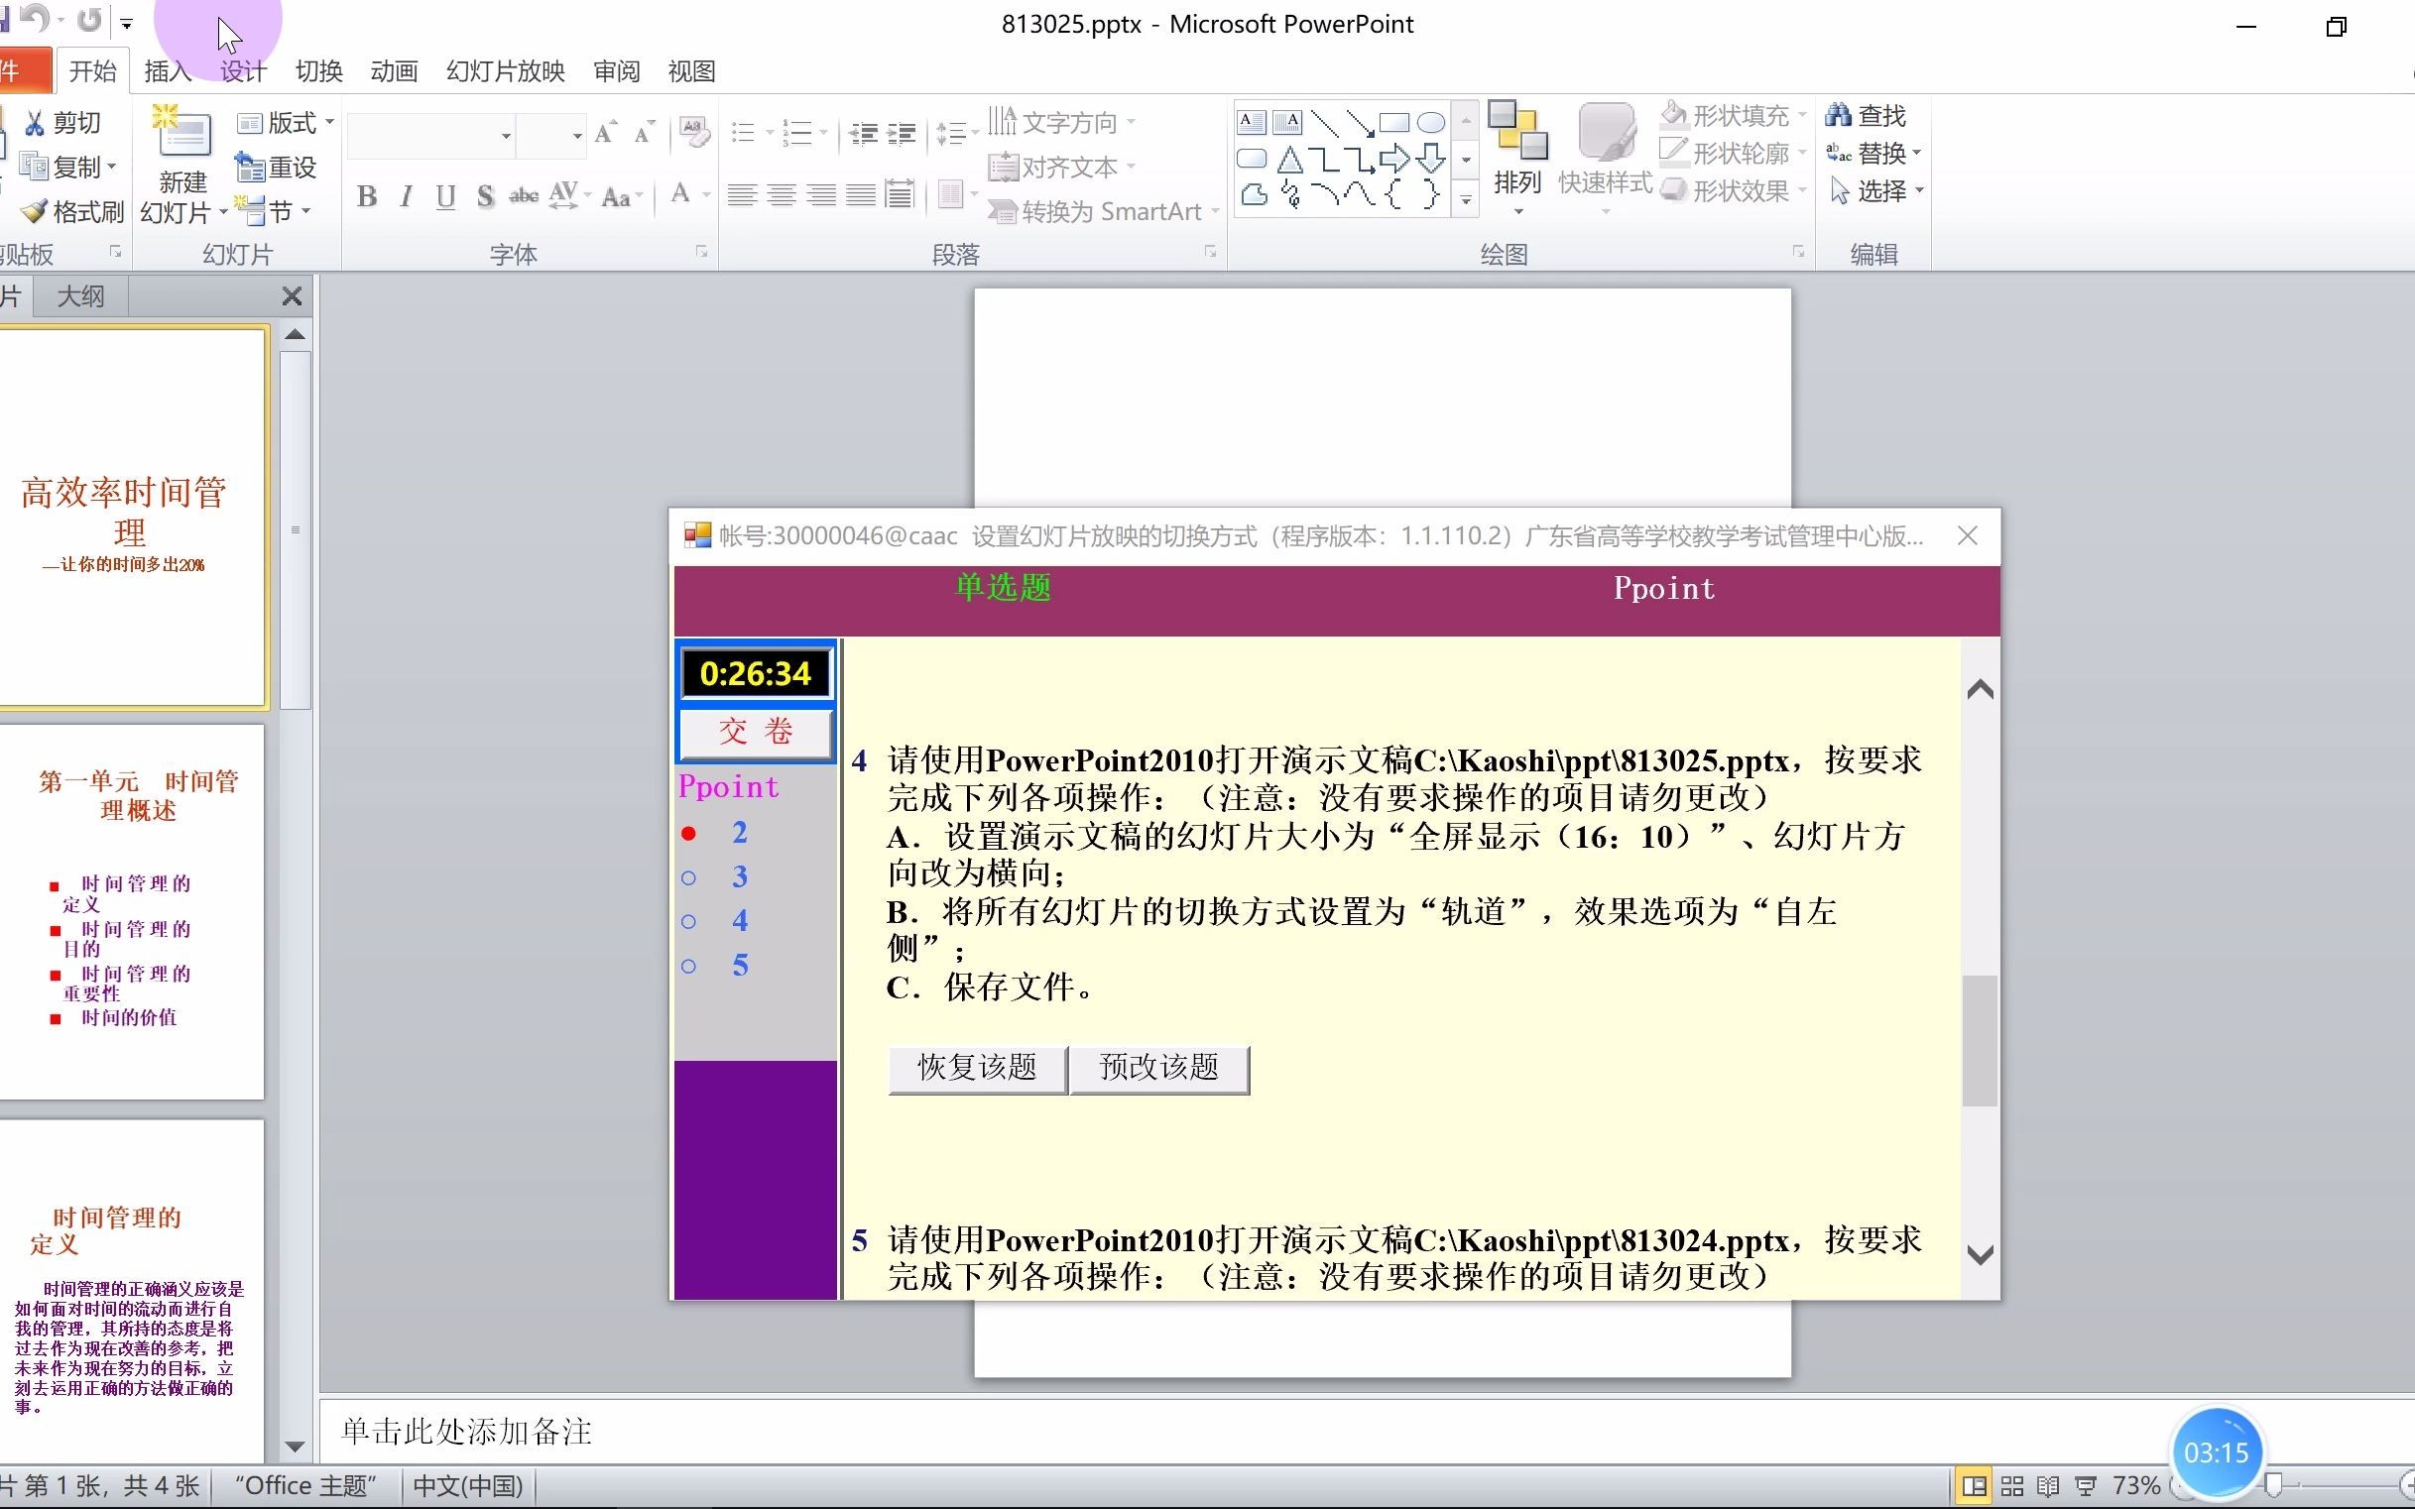The width and height of the screenshot is (2415, 1509).
Task: Click Decrease List Level icon
Action: click(864, 133)
